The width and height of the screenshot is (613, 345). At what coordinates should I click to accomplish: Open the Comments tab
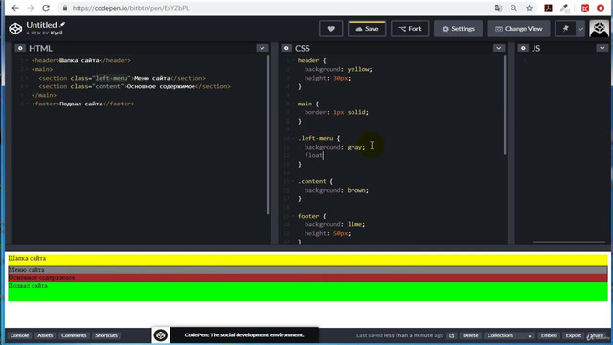(x=74, y=335)
